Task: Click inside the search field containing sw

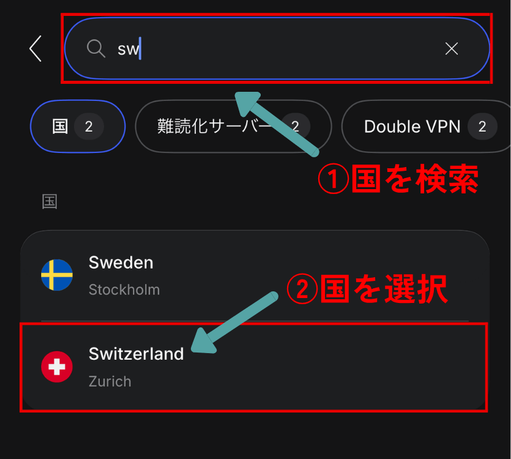Action: coord(277,48)
